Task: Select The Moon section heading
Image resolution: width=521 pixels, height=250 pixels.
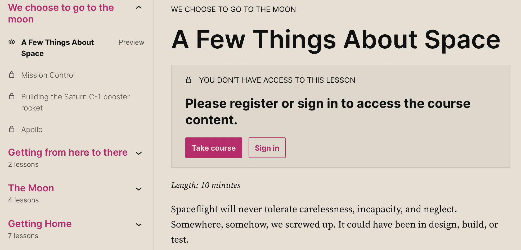Action: [31, 188]
